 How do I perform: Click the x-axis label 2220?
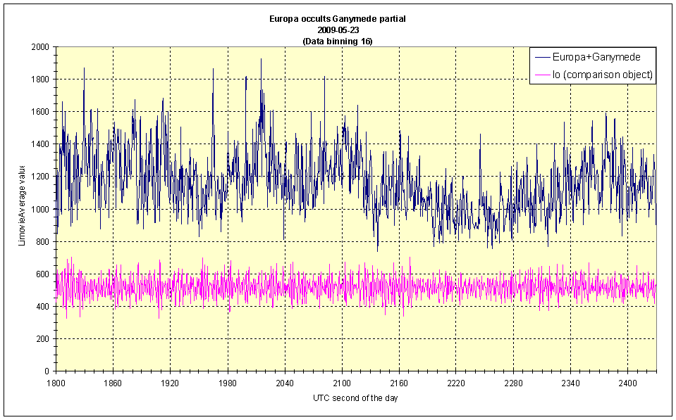point(456,383)
